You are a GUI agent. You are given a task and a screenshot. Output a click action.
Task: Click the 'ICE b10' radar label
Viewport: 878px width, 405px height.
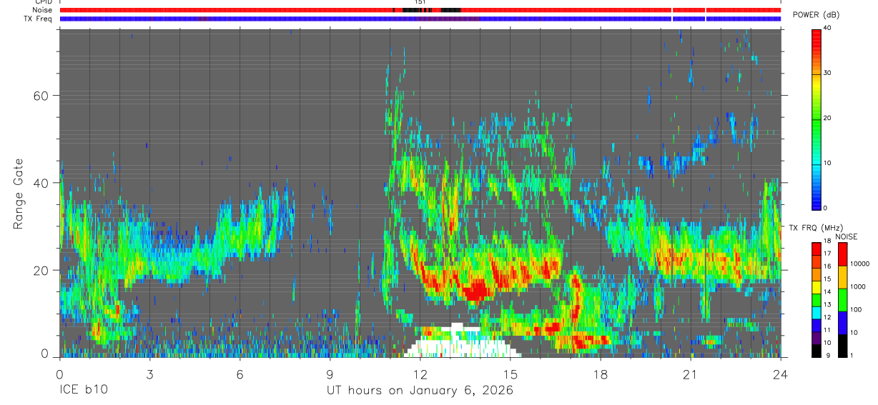click(82, 391)
